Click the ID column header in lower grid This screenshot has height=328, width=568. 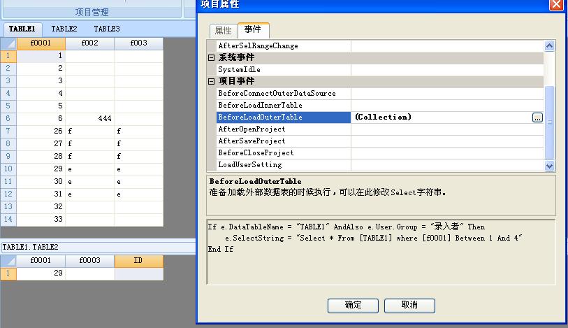coord(138,262)
